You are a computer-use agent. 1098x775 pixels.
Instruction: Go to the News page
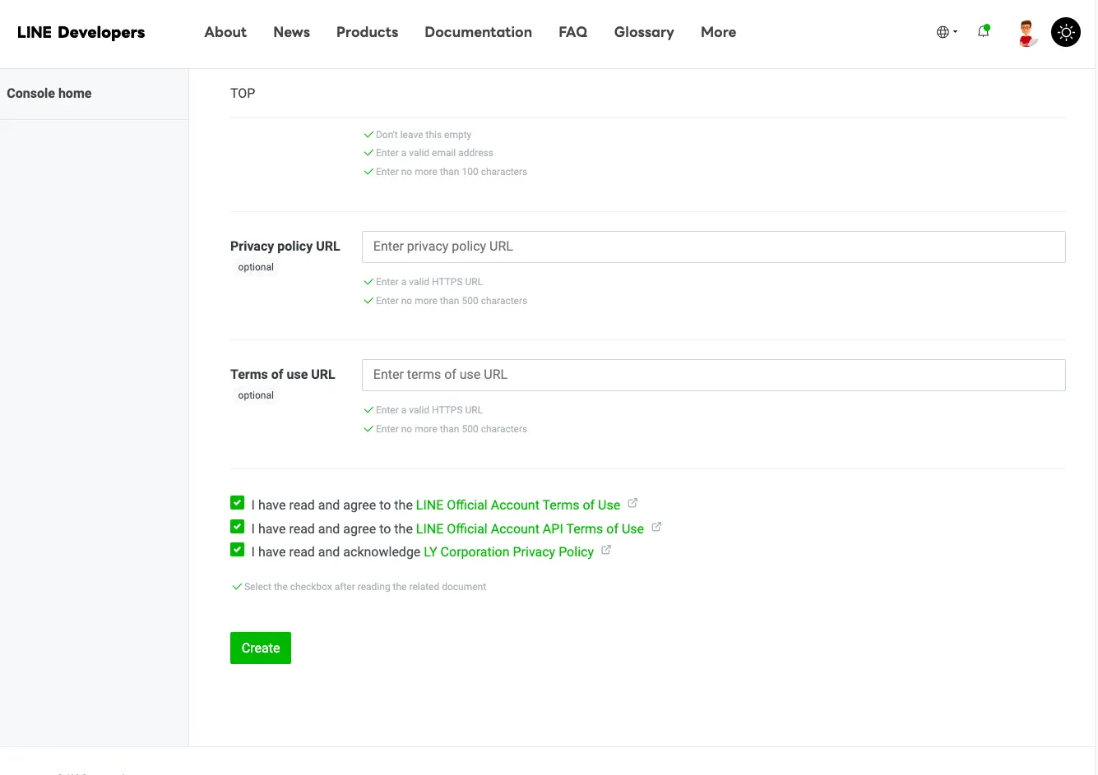coord(292,32)
